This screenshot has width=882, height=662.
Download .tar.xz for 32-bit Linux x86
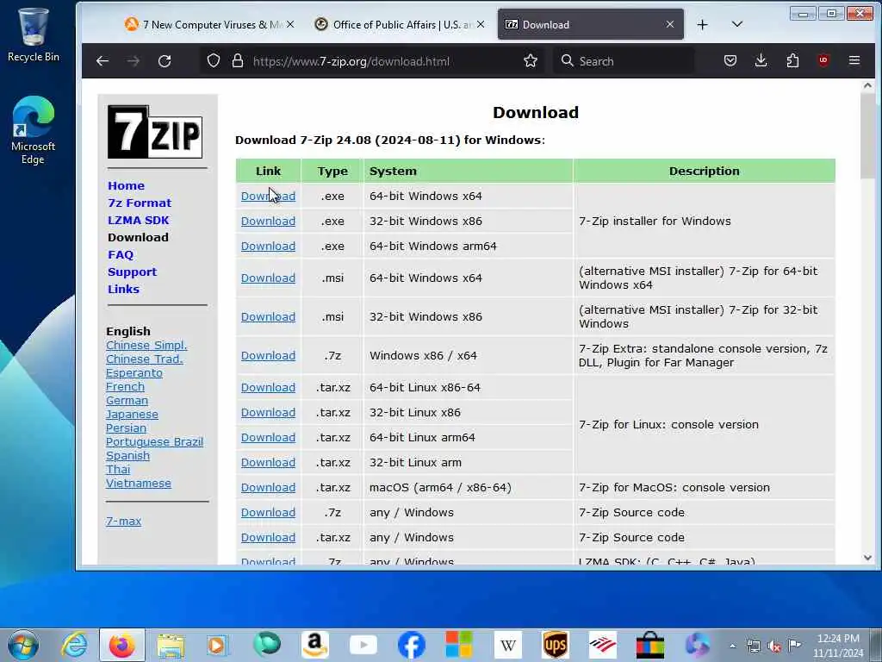[268, 413]
